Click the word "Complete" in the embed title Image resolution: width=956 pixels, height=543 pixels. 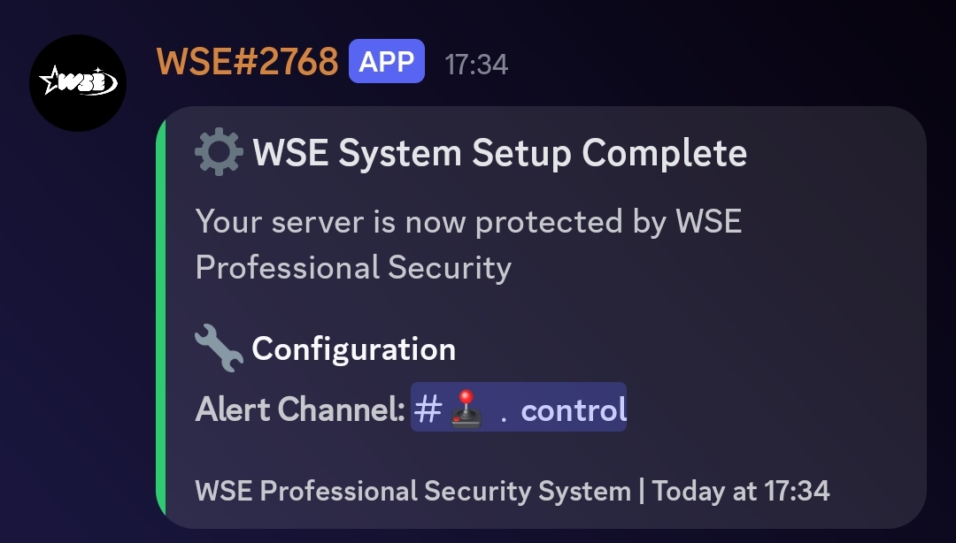664,154
